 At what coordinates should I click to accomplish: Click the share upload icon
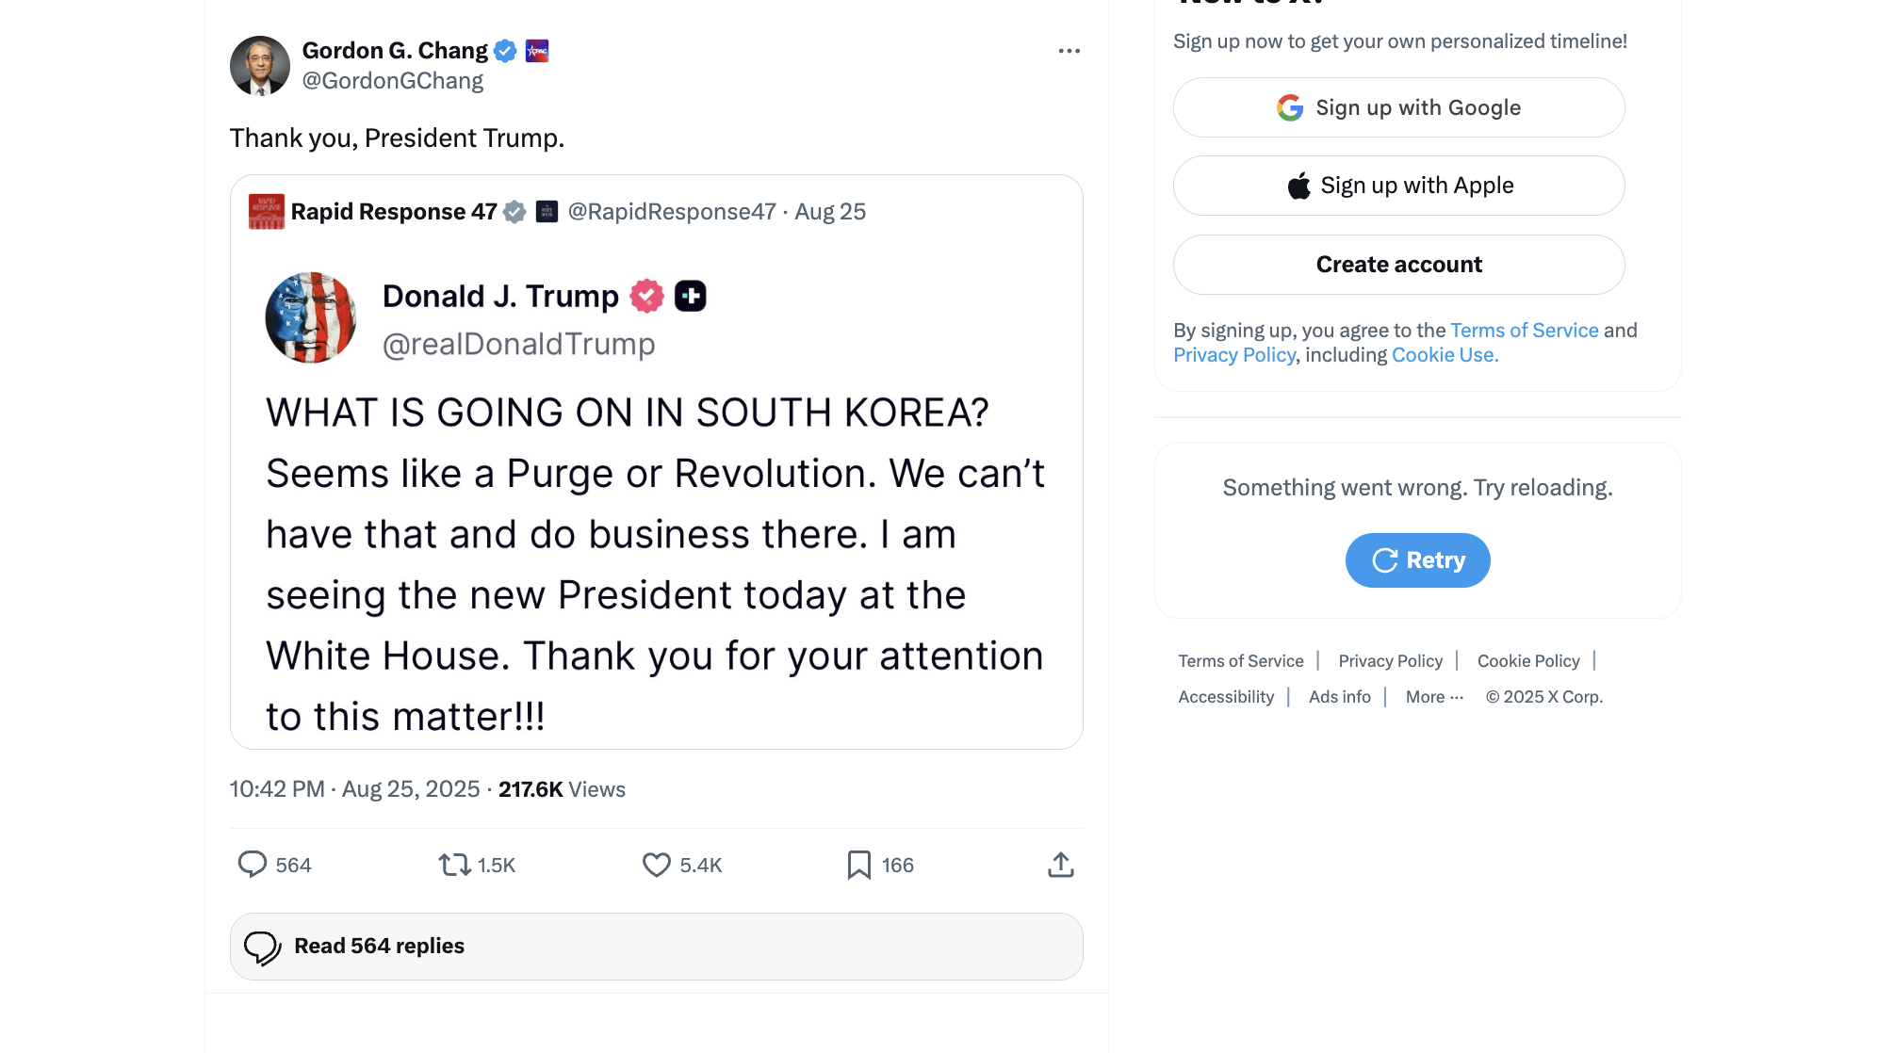click(1060, 865)
